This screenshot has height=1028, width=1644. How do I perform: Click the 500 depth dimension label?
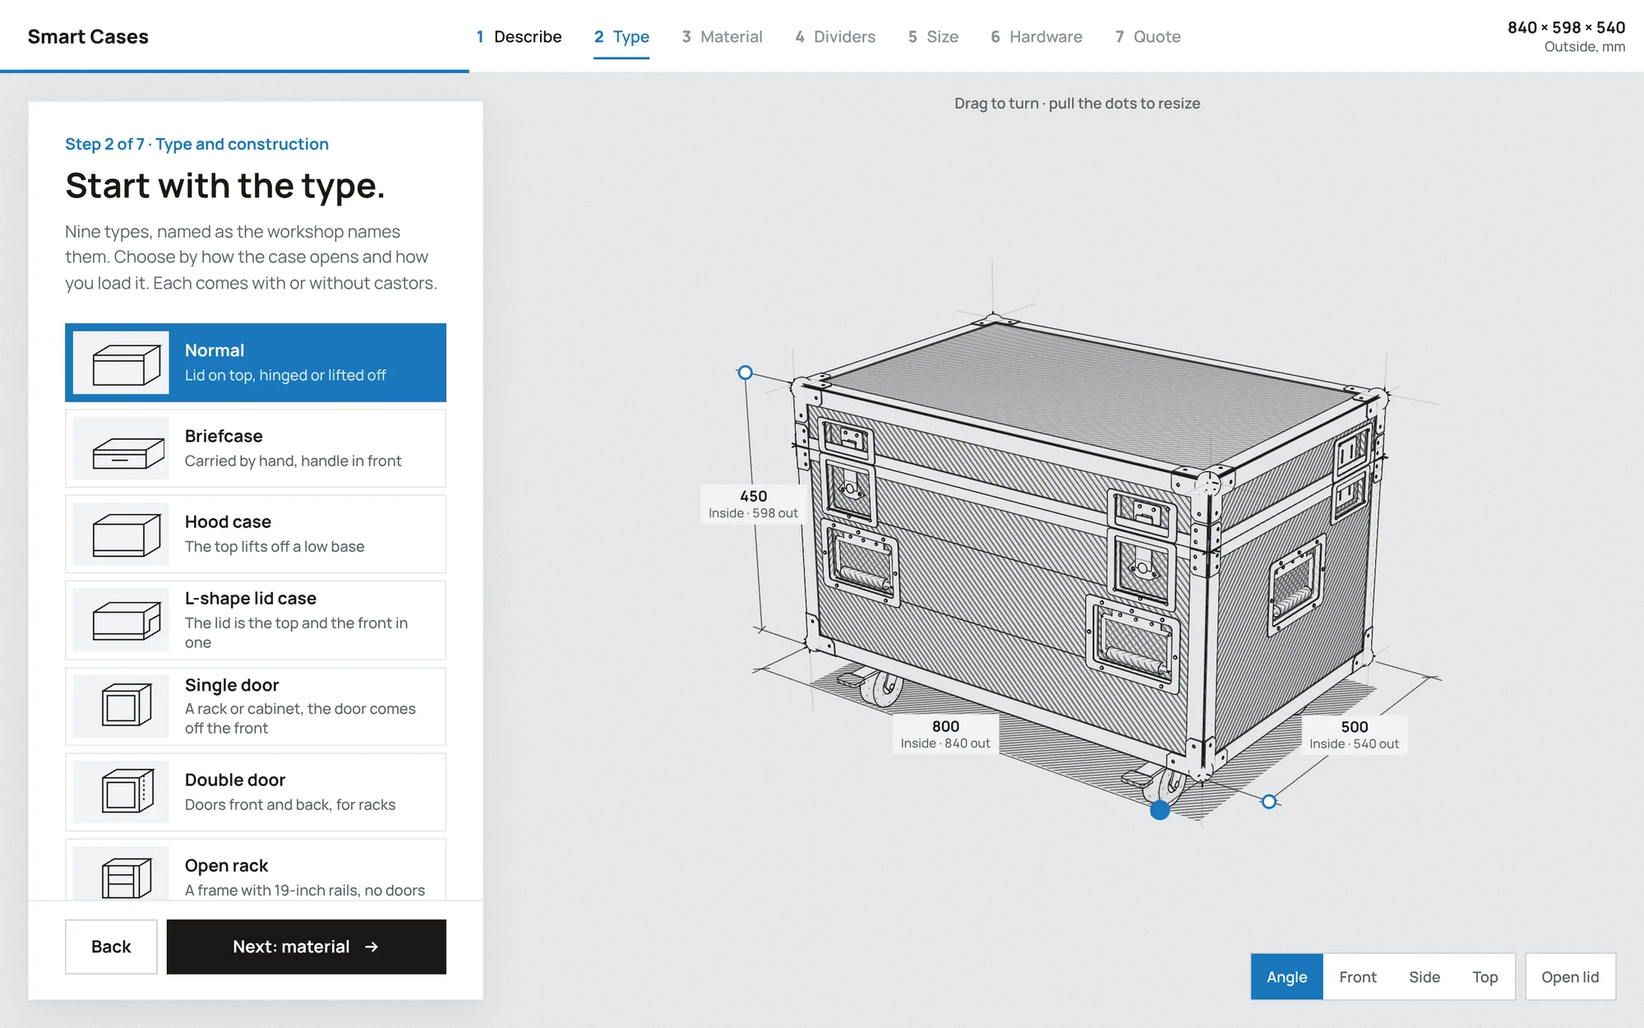click(1354, 735)
